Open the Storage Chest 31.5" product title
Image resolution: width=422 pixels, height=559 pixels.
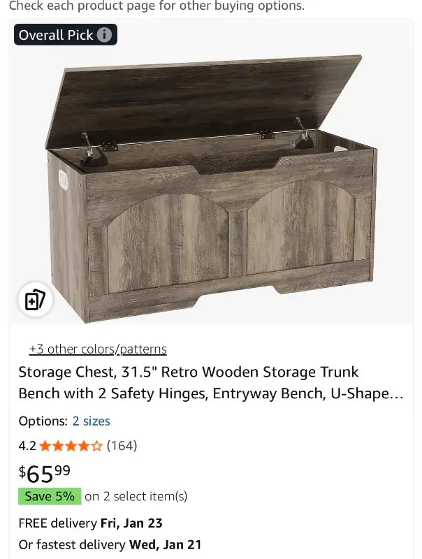[210, 382]
